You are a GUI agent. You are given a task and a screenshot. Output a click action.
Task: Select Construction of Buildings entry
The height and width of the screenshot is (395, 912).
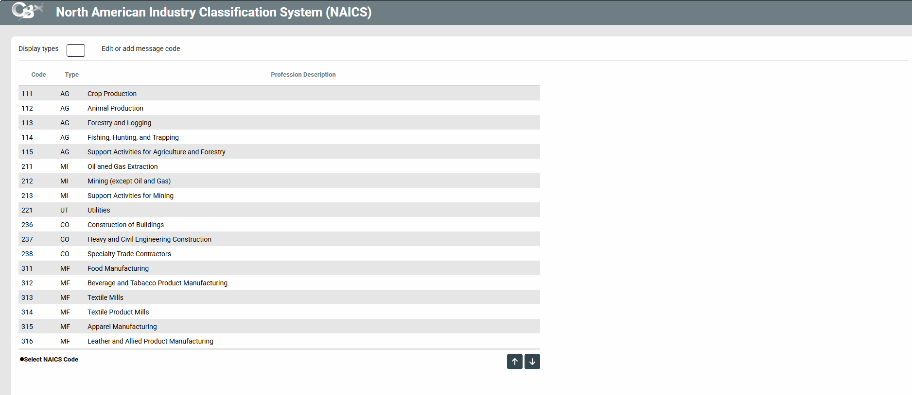tap(125, 225)
